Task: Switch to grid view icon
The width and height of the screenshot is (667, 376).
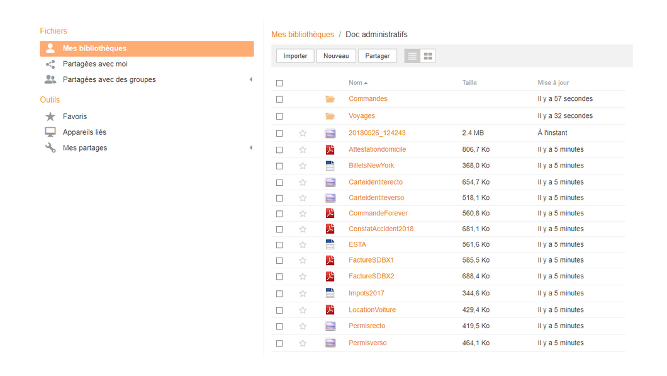Action: (x=428, y=56)
